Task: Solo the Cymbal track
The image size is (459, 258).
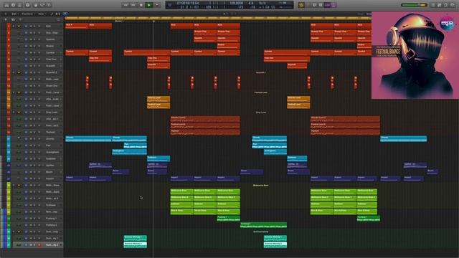Action: [x=34, y=52]
